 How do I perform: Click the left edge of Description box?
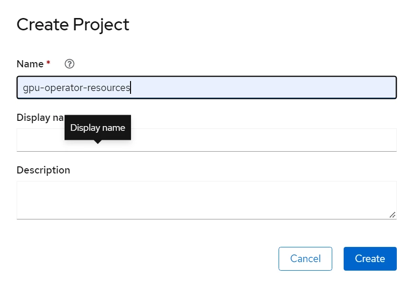point(21,200)
